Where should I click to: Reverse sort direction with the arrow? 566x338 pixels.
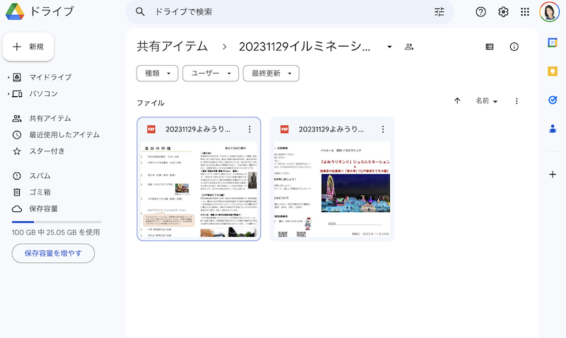tap(457, 101)
